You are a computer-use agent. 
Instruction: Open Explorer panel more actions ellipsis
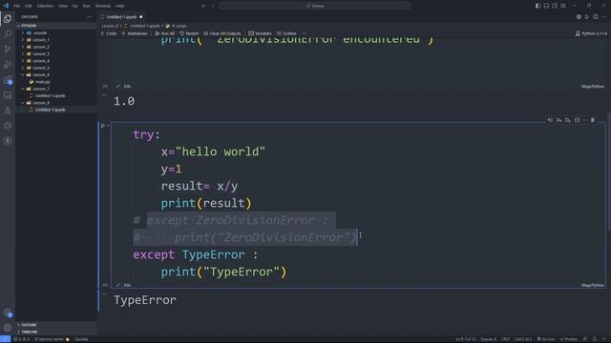[x=89, y=17]
